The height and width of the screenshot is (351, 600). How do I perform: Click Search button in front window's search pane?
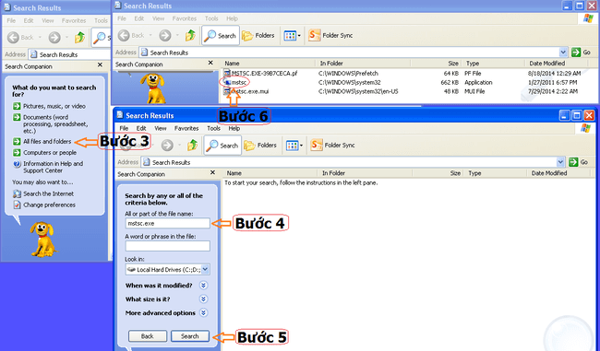point(190,336)
